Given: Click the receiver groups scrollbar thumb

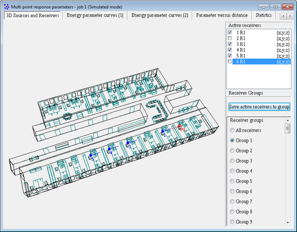Looking at the screenshot, I should (287, 129).
